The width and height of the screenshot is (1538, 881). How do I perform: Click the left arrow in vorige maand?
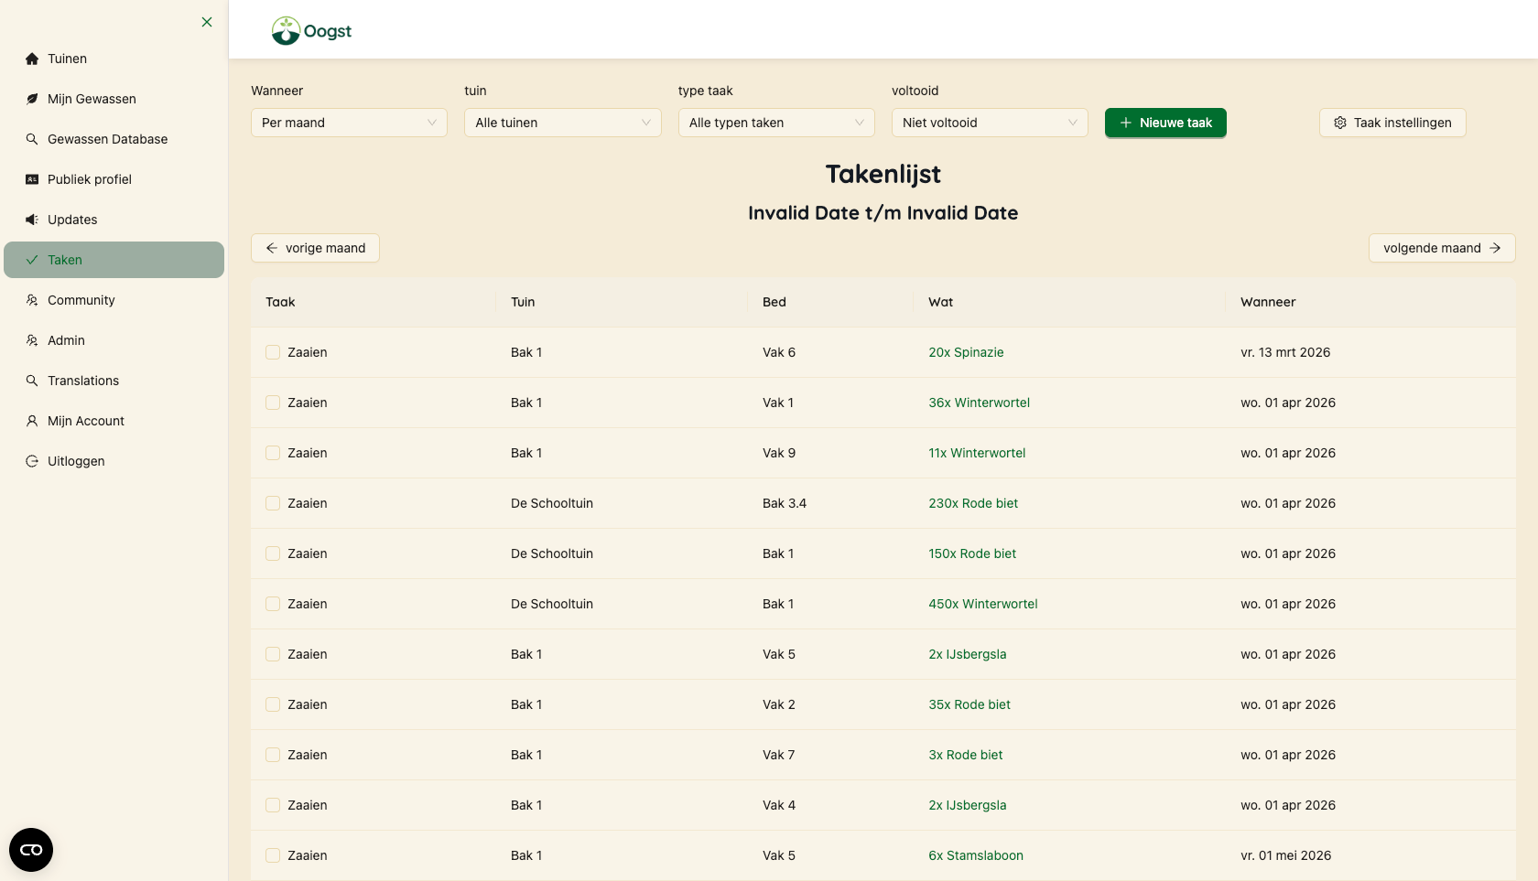272,248
